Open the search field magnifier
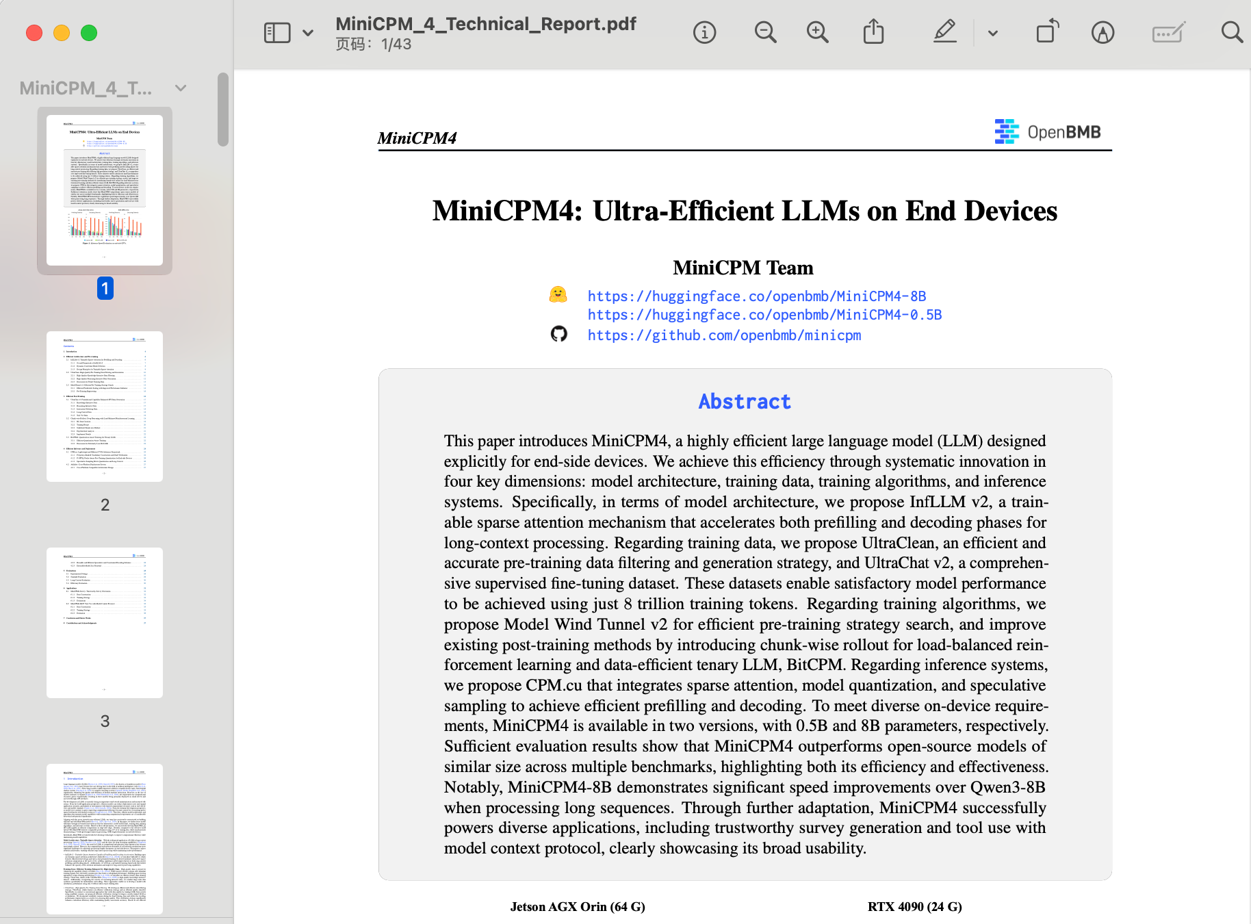1251x924 pixels. [x=1232, y=32]
